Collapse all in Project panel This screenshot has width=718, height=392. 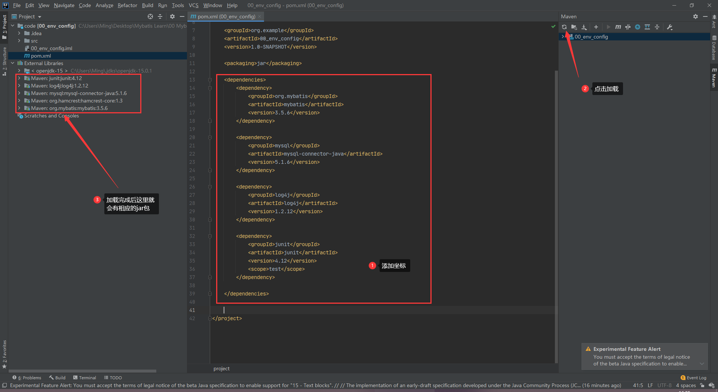pos(160,16)
